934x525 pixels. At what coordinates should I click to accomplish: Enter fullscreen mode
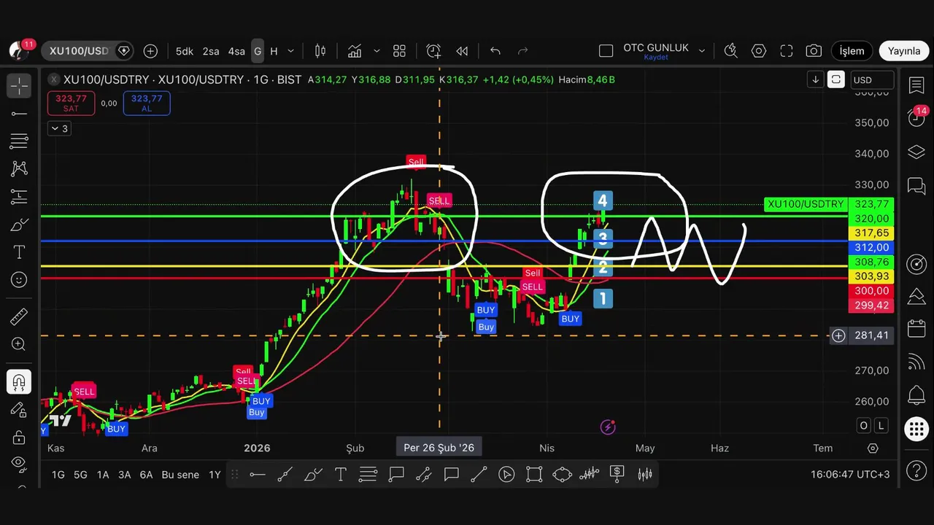coord(787,51)
